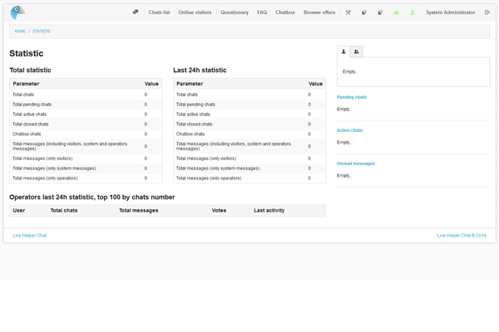499x332 pixels.
Task: Click the chat bubbles icon beside Chats list
Action: pyautogui.click(x=136, y=12)
